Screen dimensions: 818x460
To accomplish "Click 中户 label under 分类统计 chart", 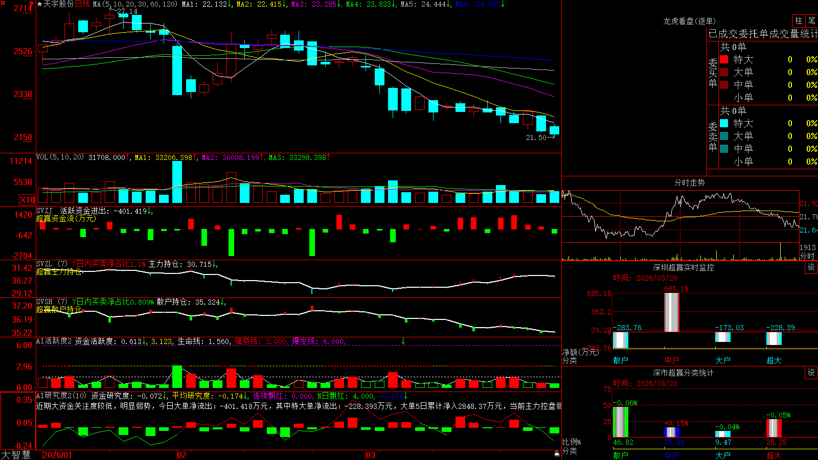I will (672, 455).
